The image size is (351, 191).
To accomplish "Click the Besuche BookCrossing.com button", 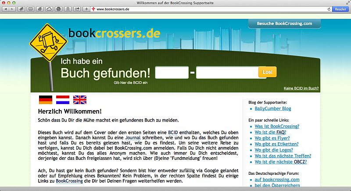I will coord(284,24).
